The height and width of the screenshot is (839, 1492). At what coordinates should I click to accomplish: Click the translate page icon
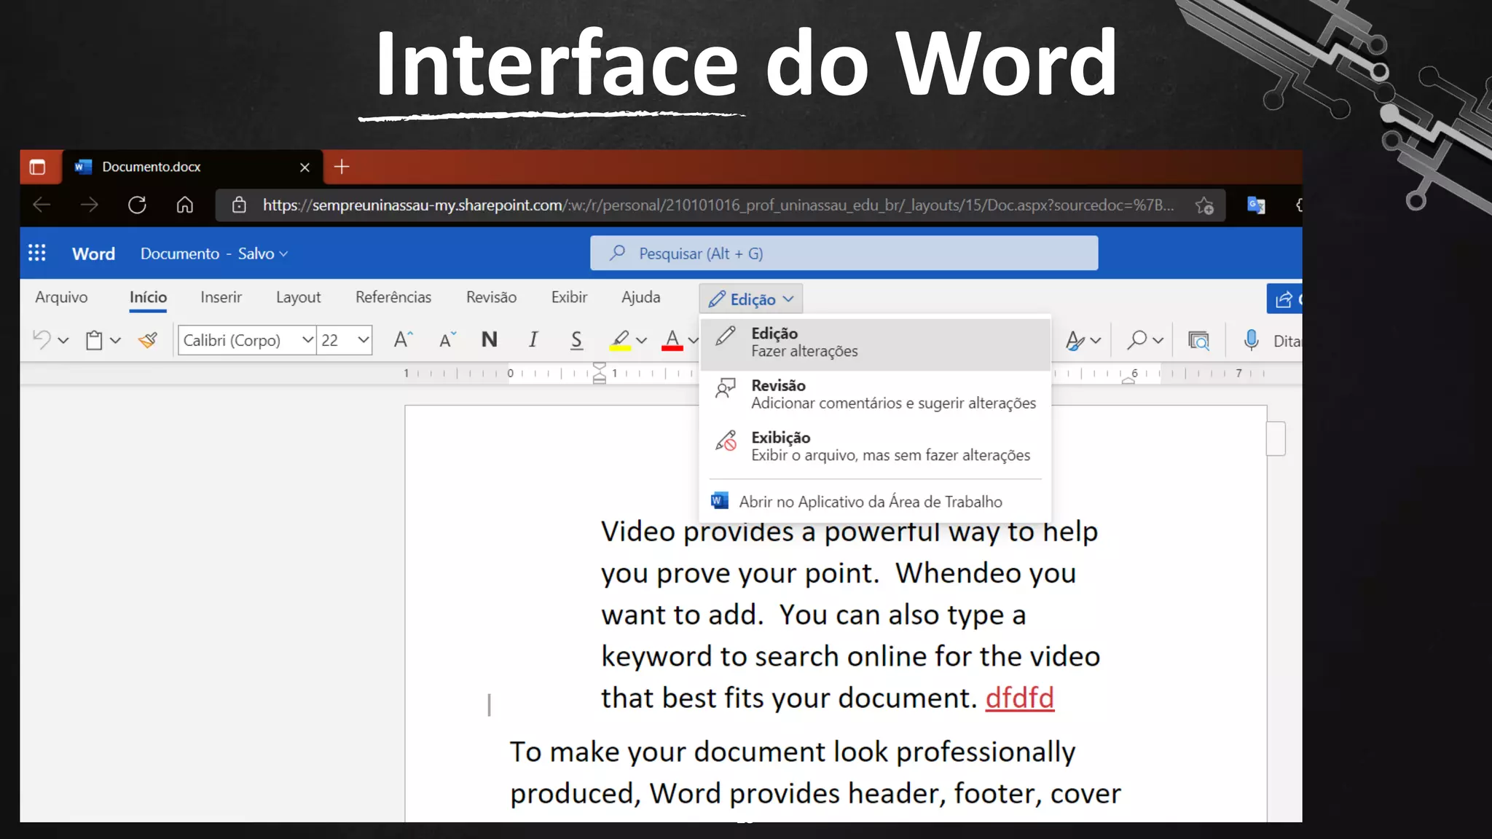[1256, 205]
